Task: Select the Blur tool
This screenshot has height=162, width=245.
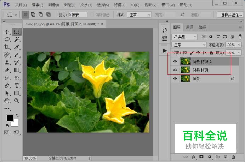Action: click(x=7, y=78)
